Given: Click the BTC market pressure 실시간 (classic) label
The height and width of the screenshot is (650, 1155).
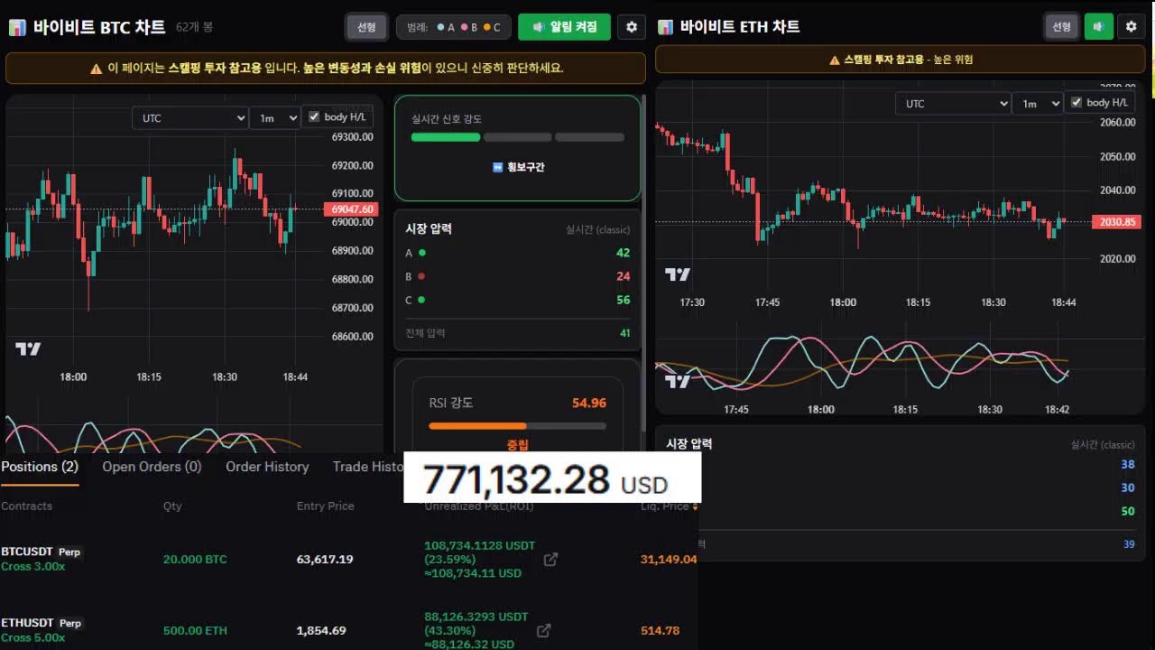Looking at the screenshot, I should click(x=597, y=229).
